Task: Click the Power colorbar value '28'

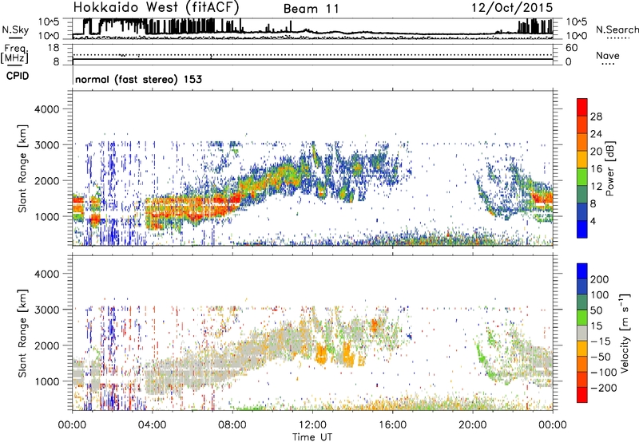Action: point(596,116)
